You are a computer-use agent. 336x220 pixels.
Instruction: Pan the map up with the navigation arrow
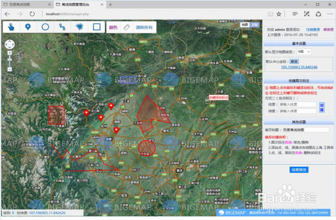pyautogui.click(x=10, y=42)
